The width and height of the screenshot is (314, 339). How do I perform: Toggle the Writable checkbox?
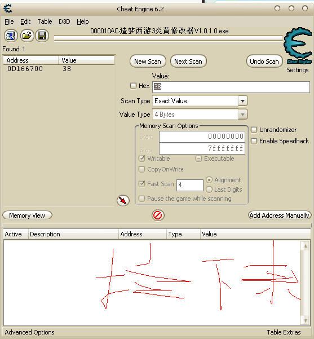coord(141,159)
